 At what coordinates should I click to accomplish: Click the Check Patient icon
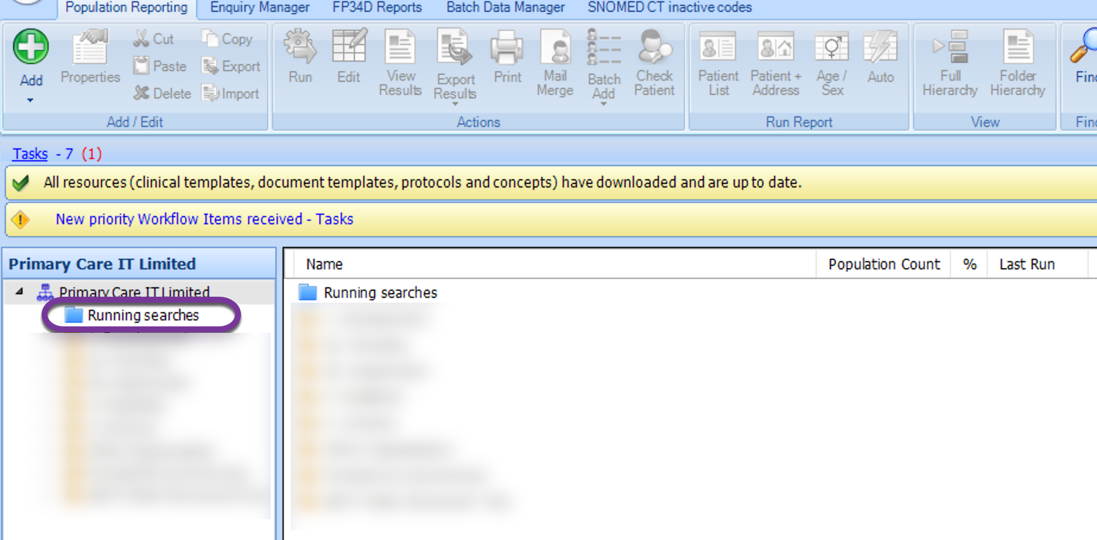click(x=654, y=47)
